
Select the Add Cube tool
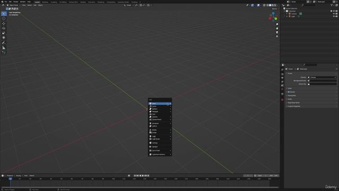[4, 53]
